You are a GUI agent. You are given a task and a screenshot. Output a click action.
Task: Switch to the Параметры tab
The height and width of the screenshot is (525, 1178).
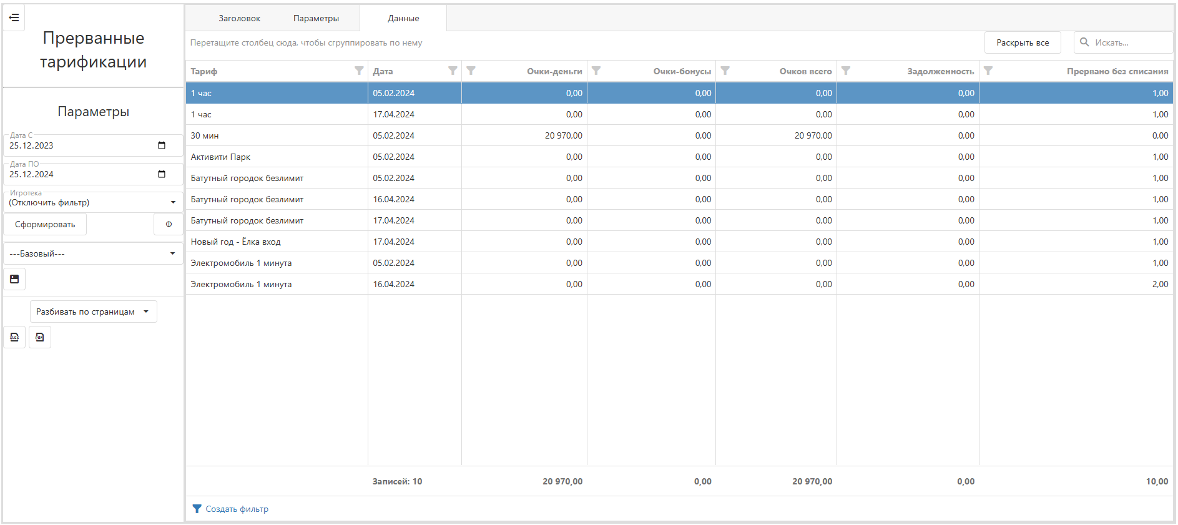click(316, 18)
